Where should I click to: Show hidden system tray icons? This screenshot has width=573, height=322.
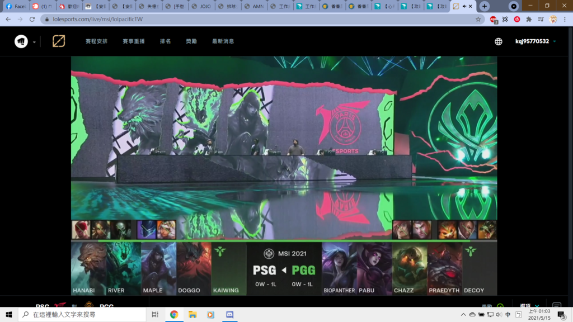coord(463,314)
